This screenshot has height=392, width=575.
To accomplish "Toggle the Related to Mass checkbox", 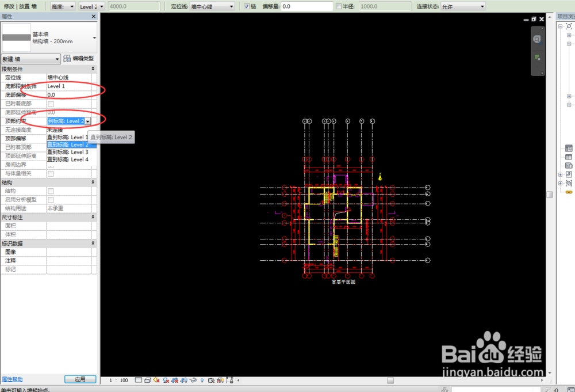I will click(x=51, y=174).
